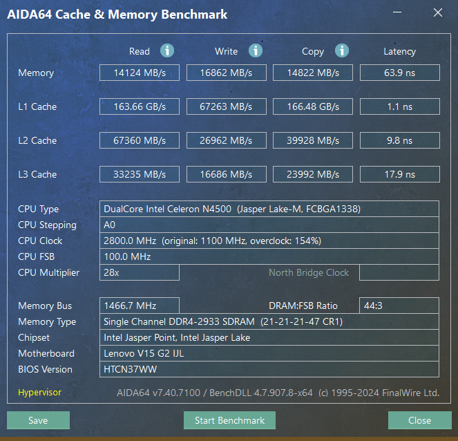Click L1 Cache Read 163.66 GB/s
The image size is (458, 441).
pos(140,106)
